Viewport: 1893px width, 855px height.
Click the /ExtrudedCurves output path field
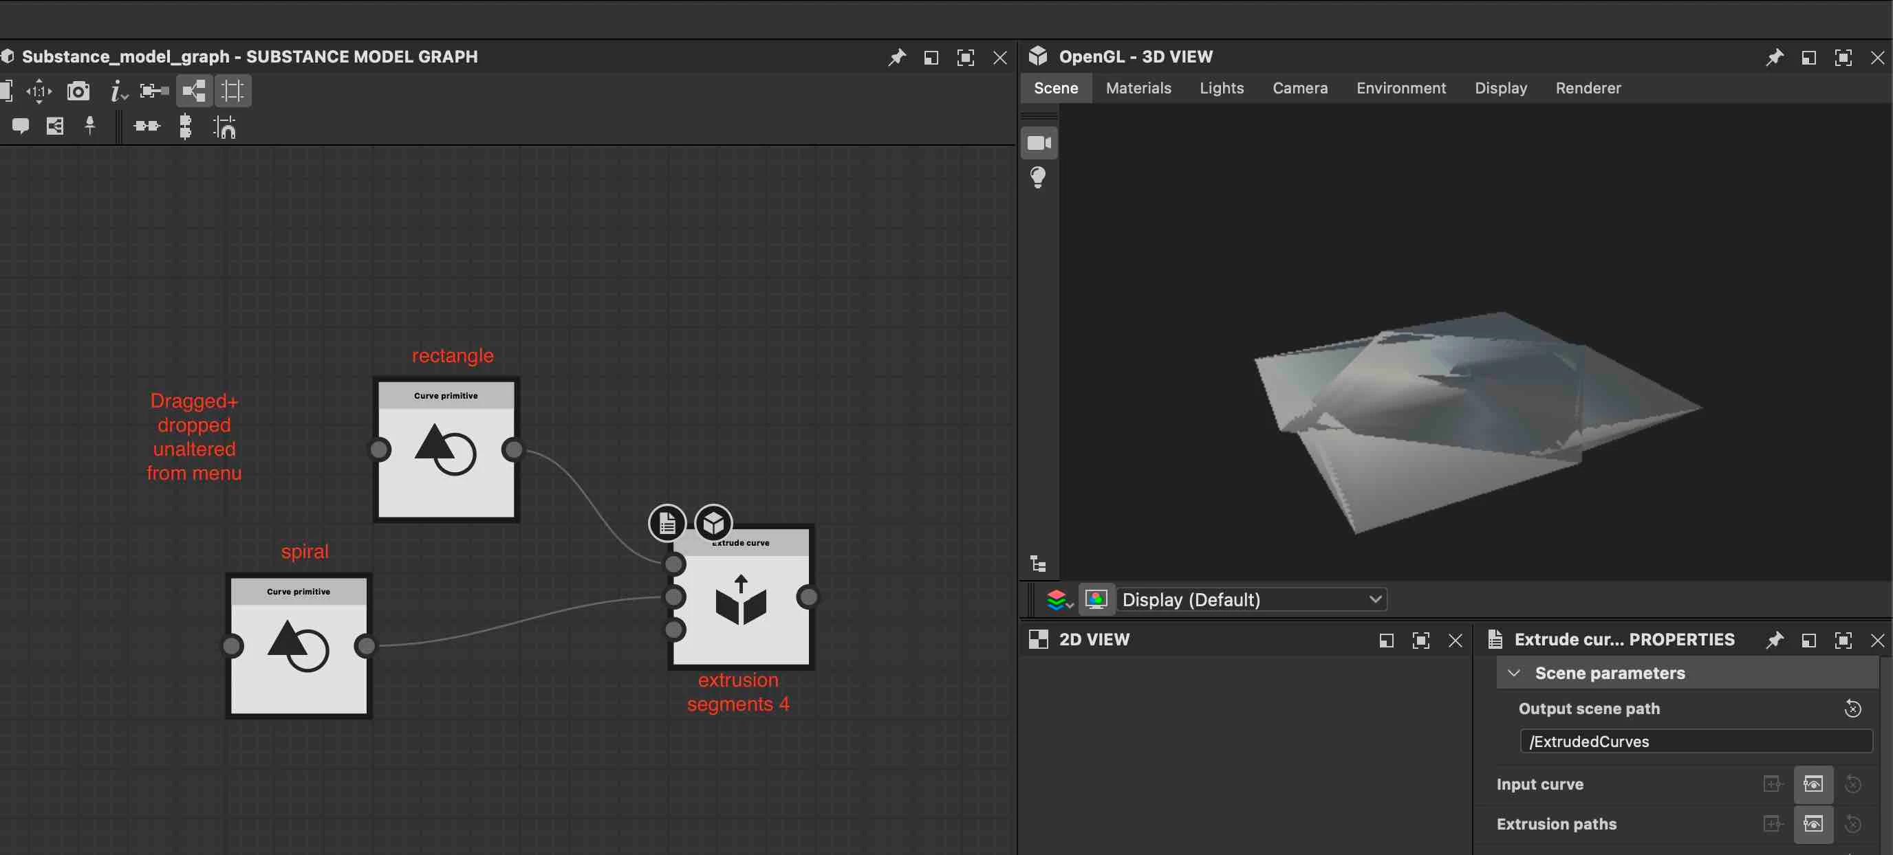pyautogui.click(x=1695, y=741)
